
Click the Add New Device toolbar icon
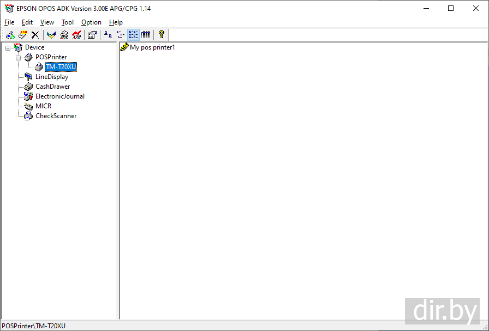pos(10,35)
